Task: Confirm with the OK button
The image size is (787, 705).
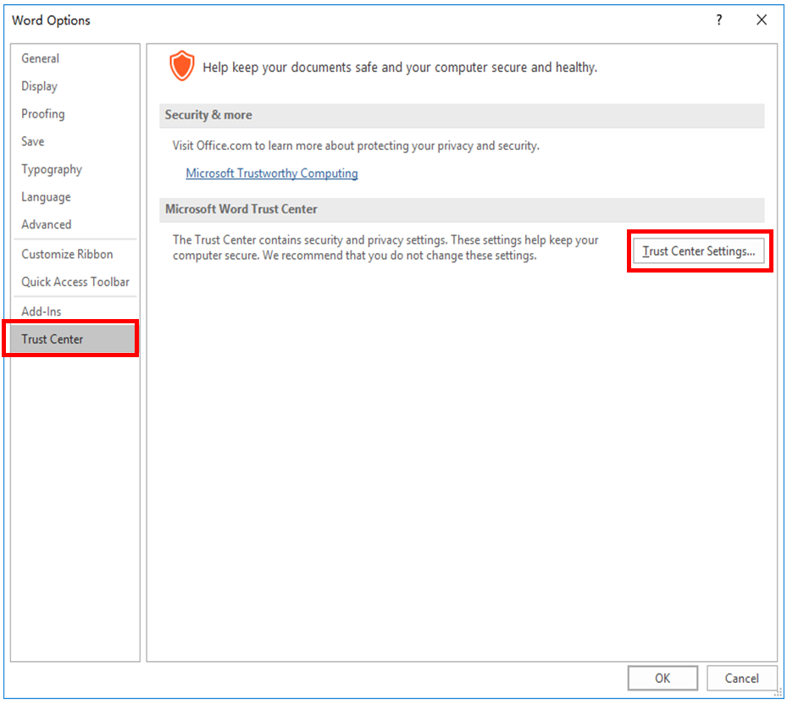Action: coord(662,678)
